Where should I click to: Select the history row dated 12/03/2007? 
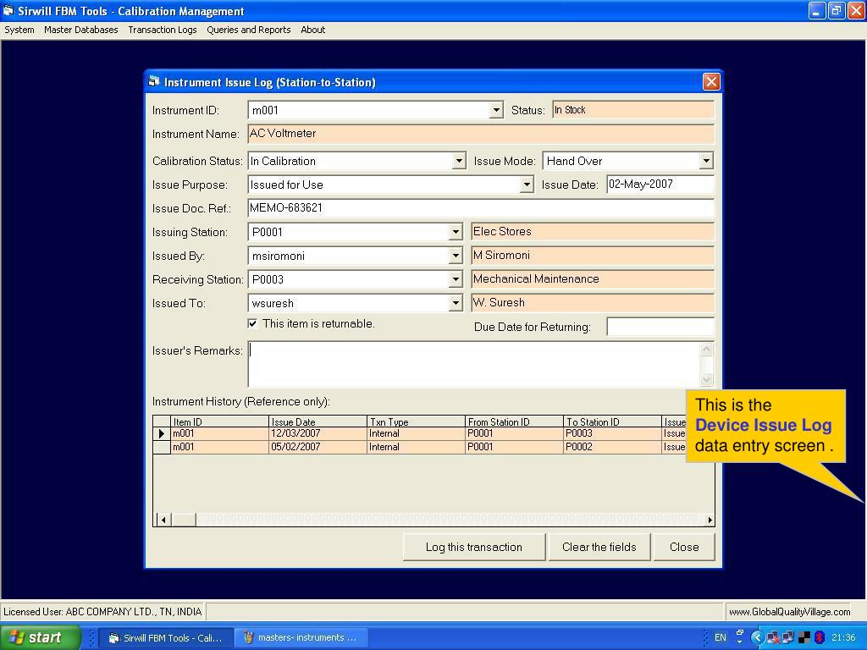pos(420,434)
